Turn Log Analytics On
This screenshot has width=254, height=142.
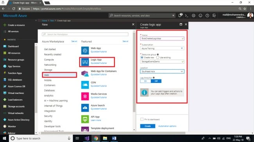click(x=145, y=81)
